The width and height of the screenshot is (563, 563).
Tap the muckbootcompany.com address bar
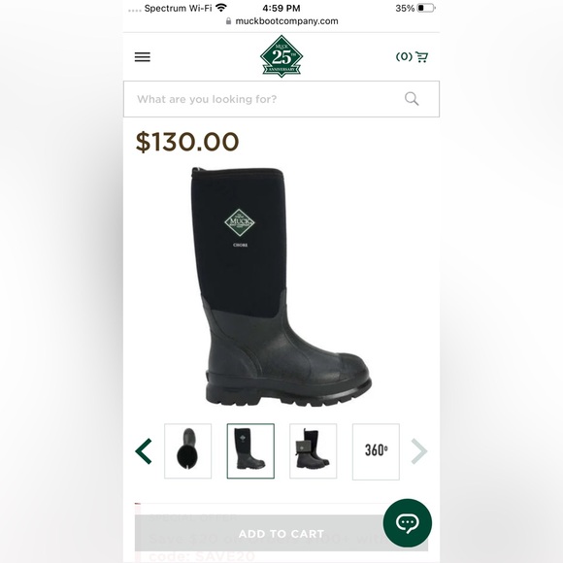281,21
